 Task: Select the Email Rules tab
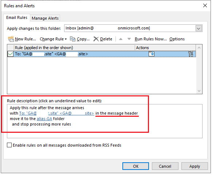(x=17, y=17)
